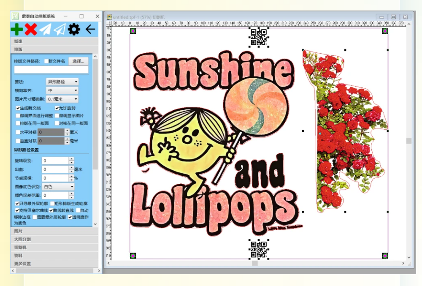Click the canvas horizontal scrollbar thumb
422x286 pixels.
tap(255, 263)
